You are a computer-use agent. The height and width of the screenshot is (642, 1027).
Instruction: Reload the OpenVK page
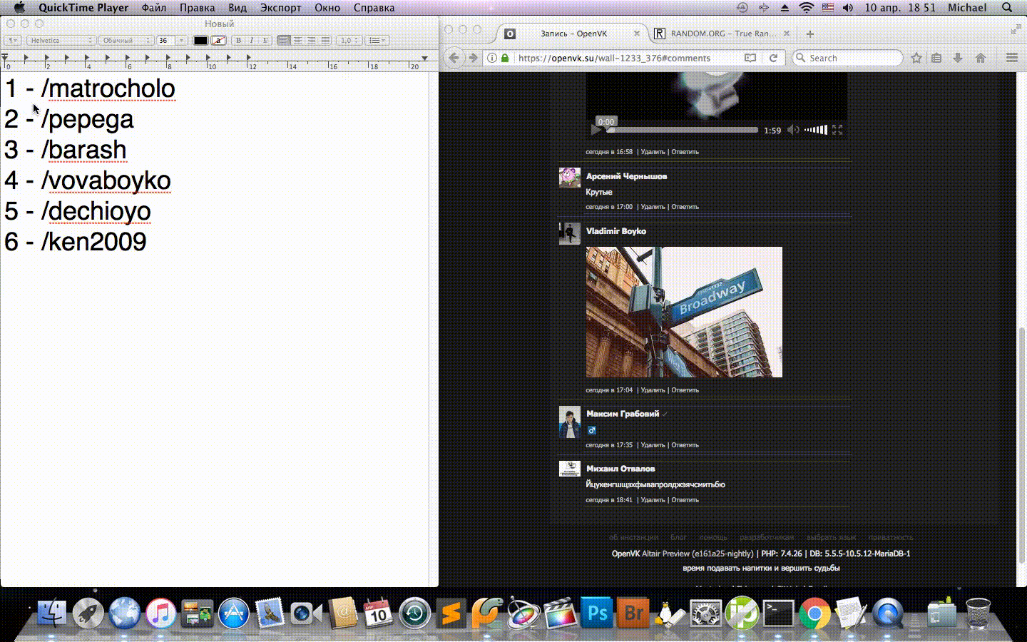[774, 58]
